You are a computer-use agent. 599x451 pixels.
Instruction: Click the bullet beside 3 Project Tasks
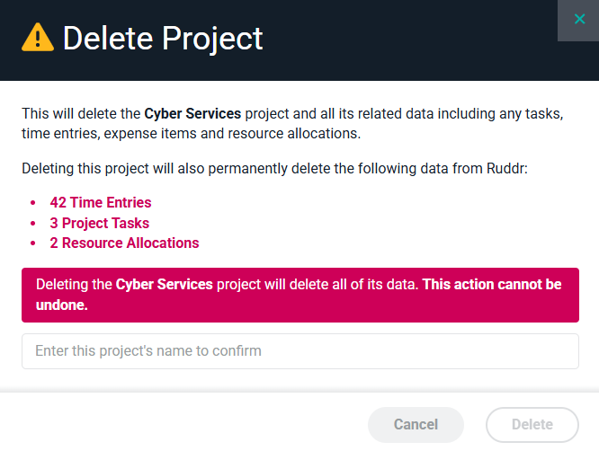(x=33, y=224)
